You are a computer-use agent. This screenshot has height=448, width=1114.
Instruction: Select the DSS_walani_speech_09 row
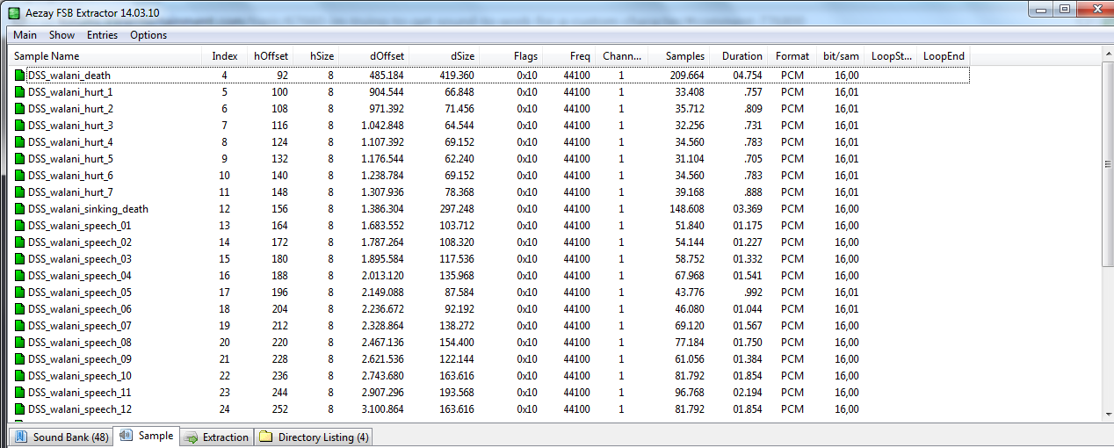click(80, 359)
